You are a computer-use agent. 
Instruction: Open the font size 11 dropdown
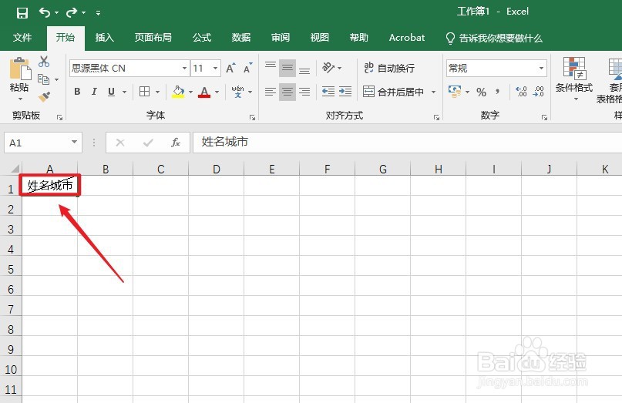(x=215, y=69)
